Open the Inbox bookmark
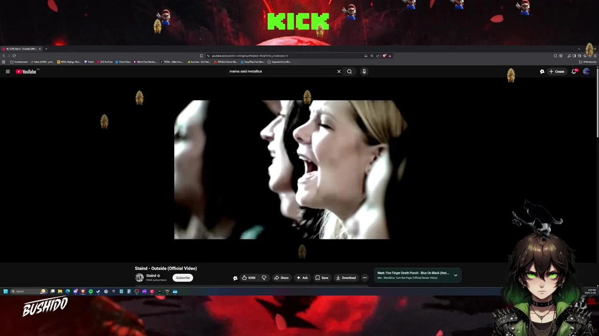The width and height of the screenshot is (599, 336). [42, 62]
